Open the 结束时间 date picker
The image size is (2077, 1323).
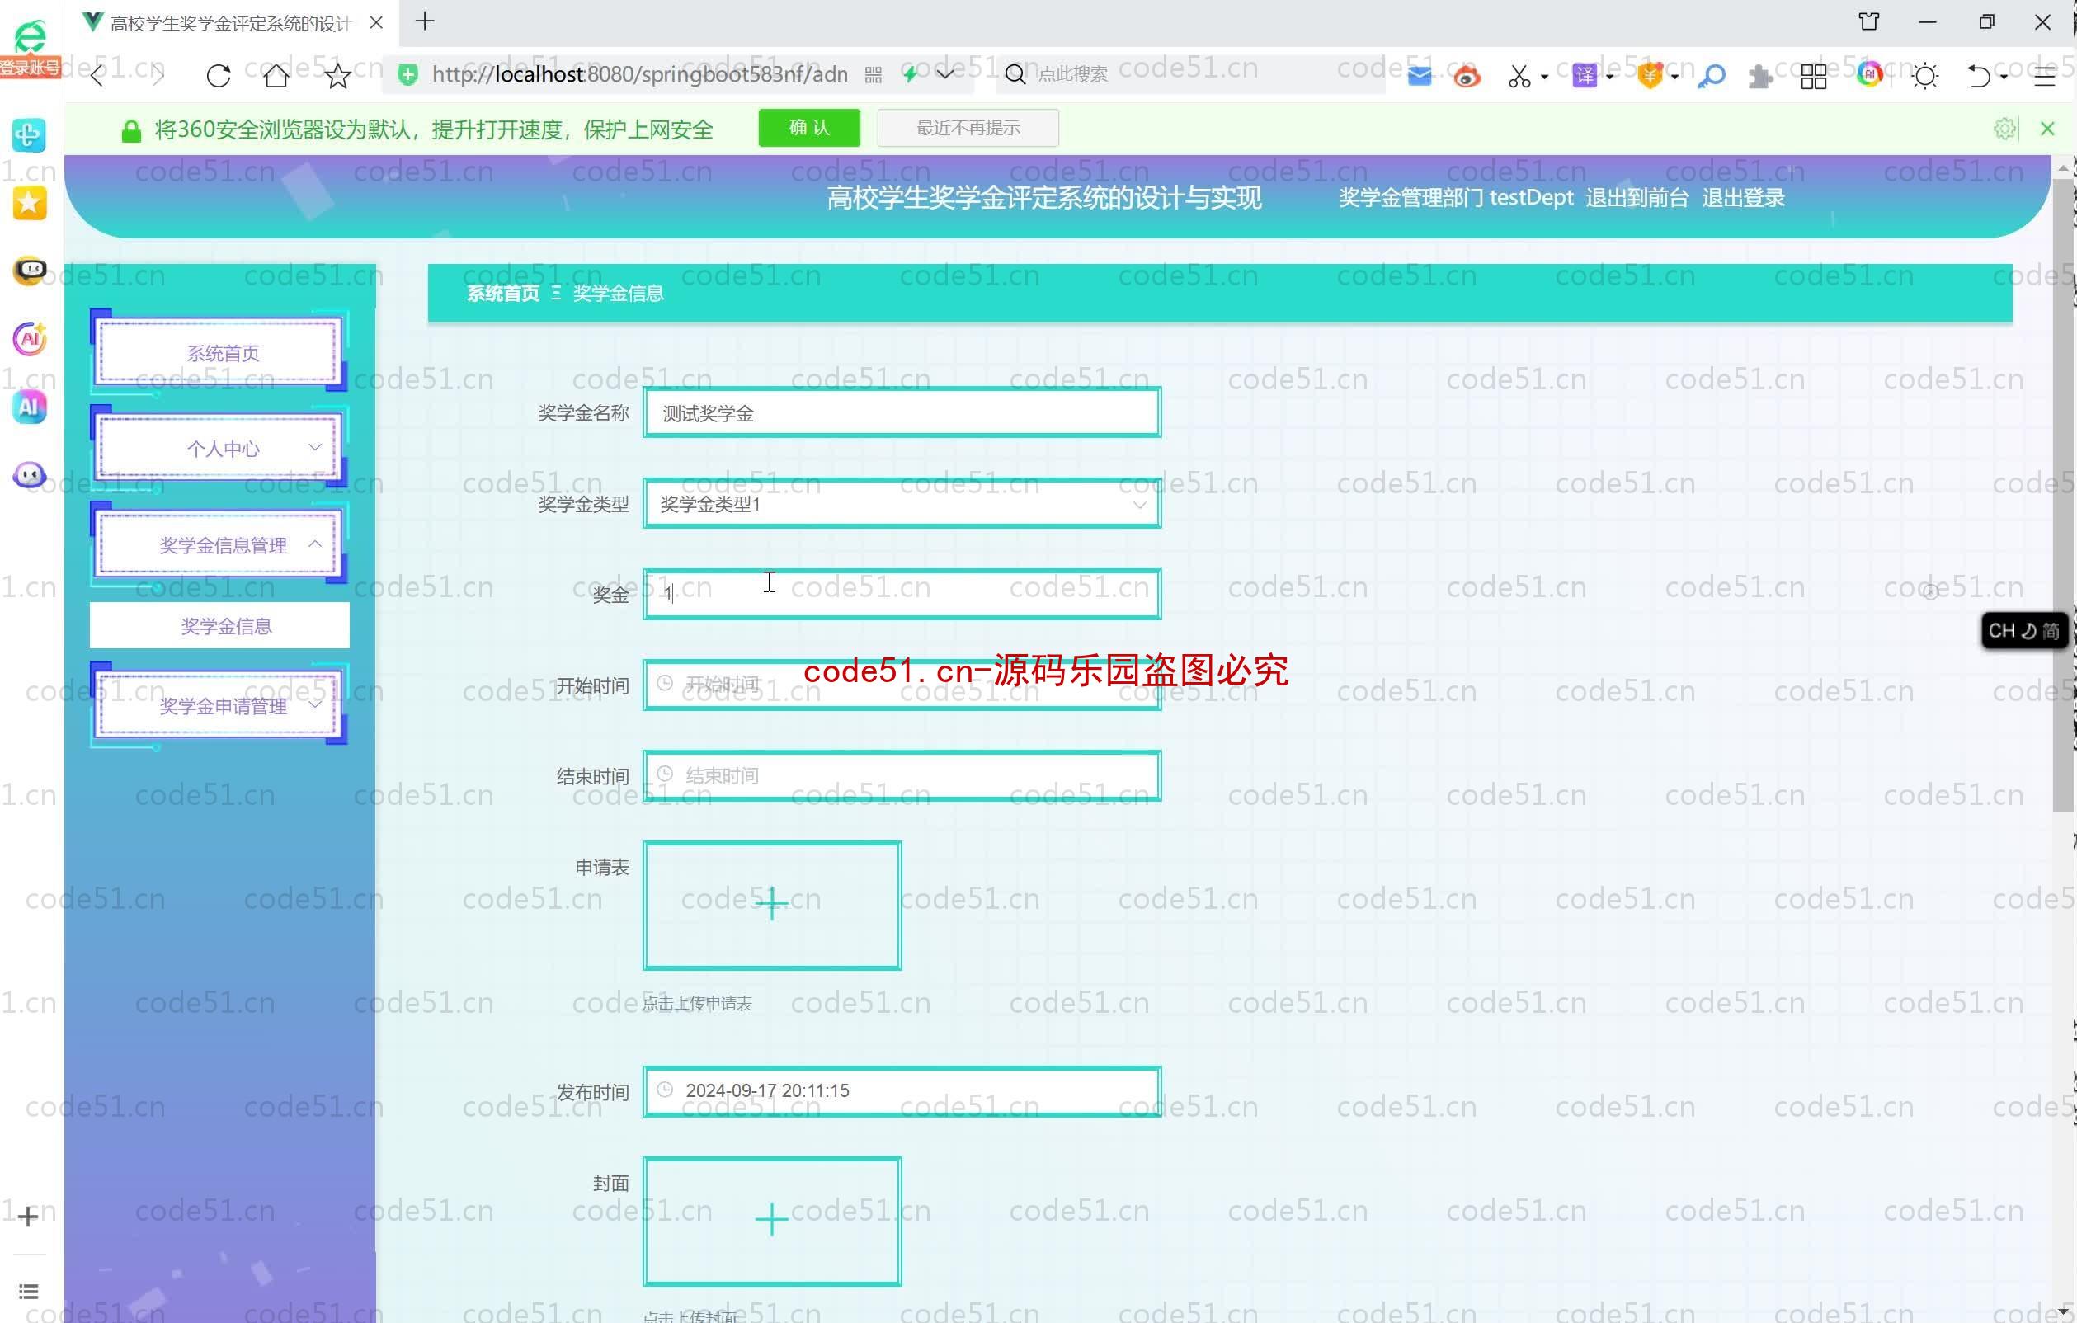click(902, 775)
